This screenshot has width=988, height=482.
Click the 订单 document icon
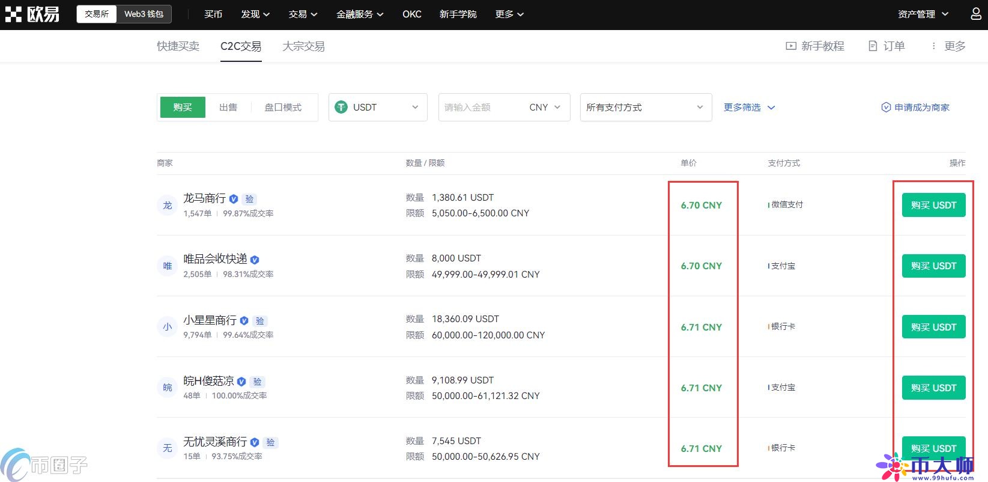click(873, 46)
